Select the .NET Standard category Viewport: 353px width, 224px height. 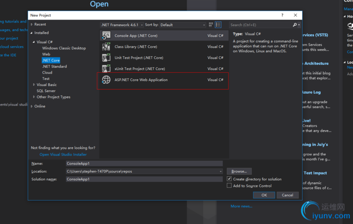(54, 66)
